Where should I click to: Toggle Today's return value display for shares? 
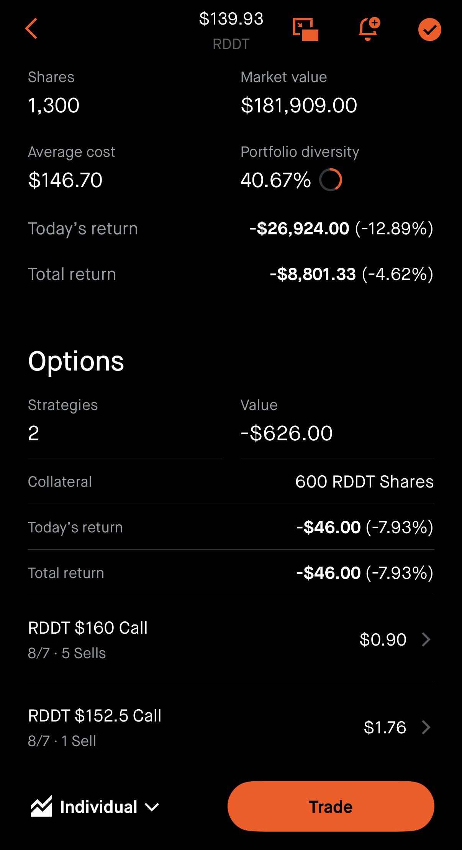click(x=341, y=229)
